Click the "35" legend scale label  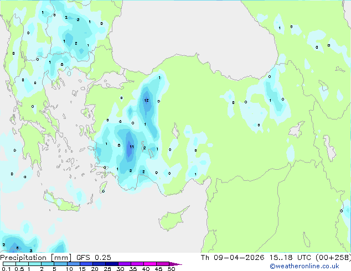(x=133, y=269)
